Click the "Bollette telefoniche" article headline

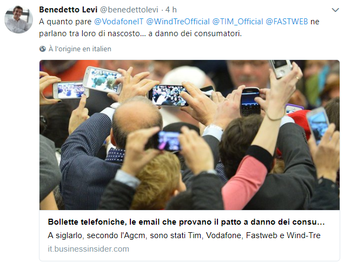[x=186, y=222]
